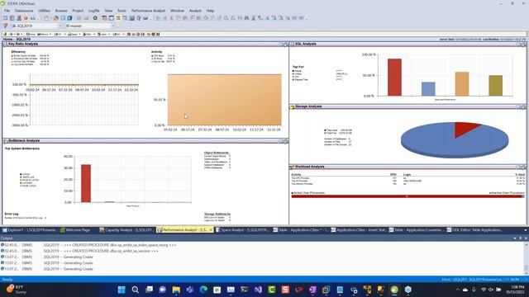Click the SQL Analysis panel header icon

coord(292,44)
